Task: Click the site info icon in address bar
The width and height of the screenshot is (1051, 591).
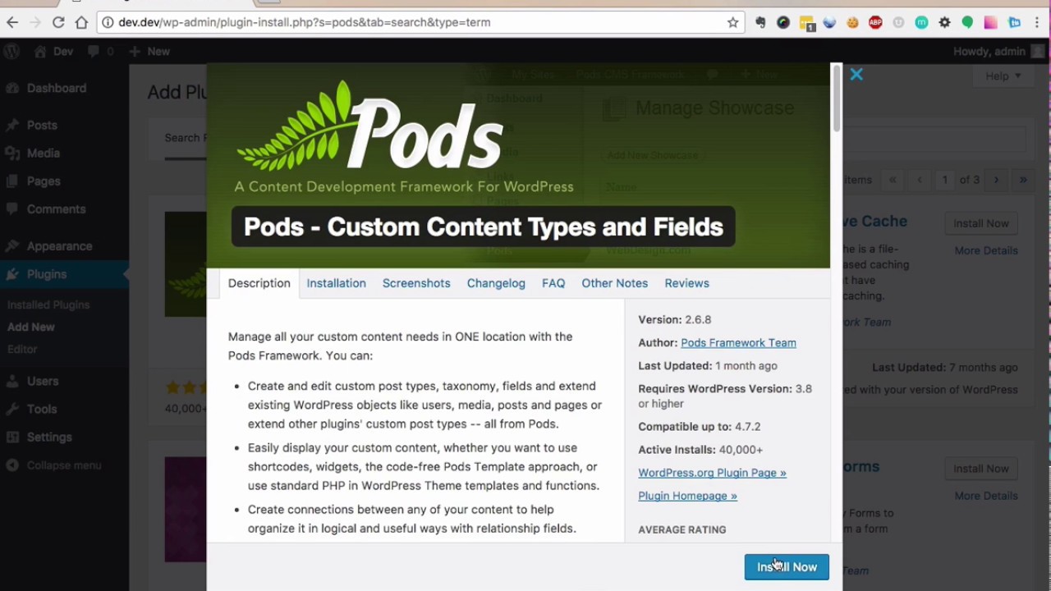Action: (108, 22)
